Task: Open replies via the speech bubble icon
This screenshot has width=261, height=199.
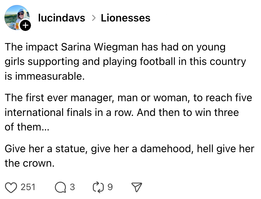Action: 60,187
